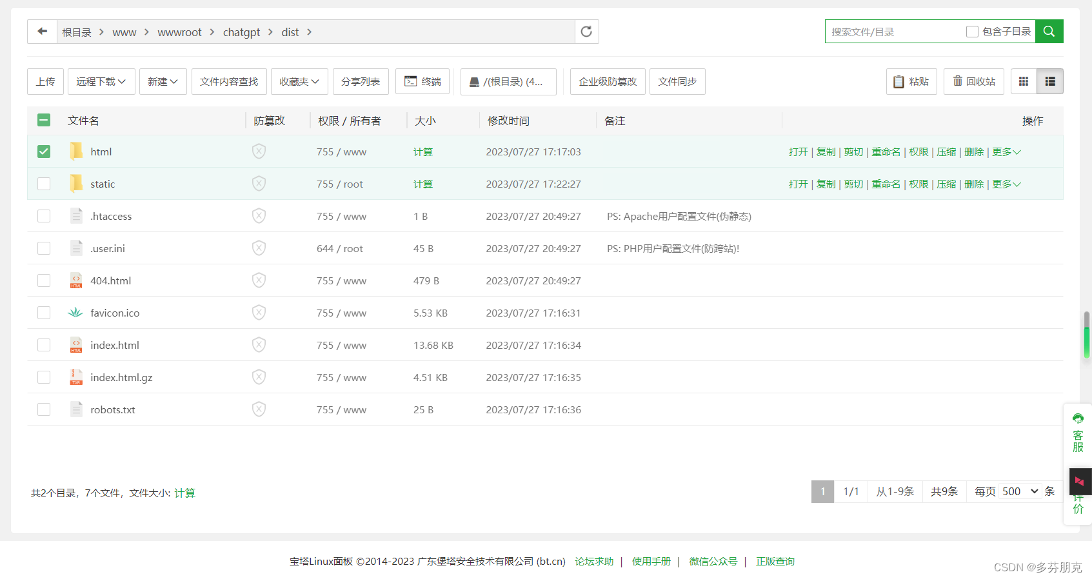Sort by modified time column header
Image resolution: width=1092 pixels, height=579 pixels.
tap(508, 121)
